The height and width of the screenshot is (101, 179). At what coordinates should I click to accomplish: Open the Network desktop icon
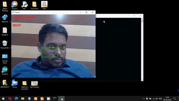click(x=5, y=18)
